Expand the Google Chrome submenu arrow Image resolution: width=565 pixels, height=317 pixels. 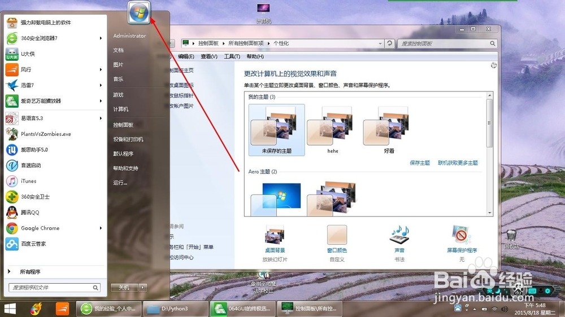101,228
